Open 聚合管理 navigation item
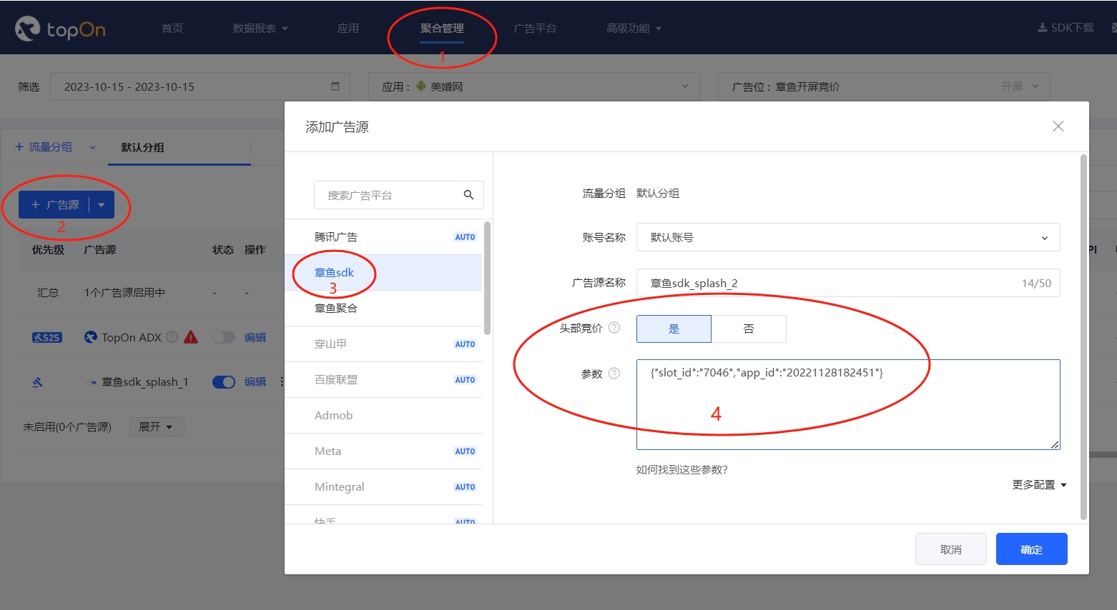The image size is (1117, 610). point(442,28)
